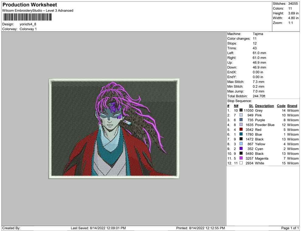Click the Max Stitch value '7.3 mm'

coord(258,82)
